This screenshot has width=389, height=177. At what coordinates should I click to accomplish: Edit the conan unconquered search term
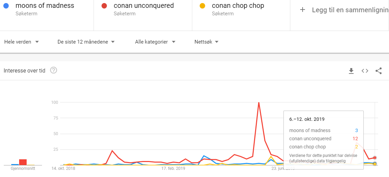click(x=144, y=5)
